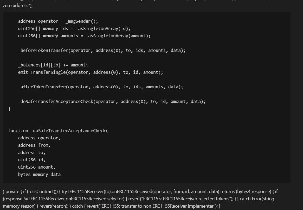Click the 'zero address' text at top
303x210 pixels.
[15, 5]
